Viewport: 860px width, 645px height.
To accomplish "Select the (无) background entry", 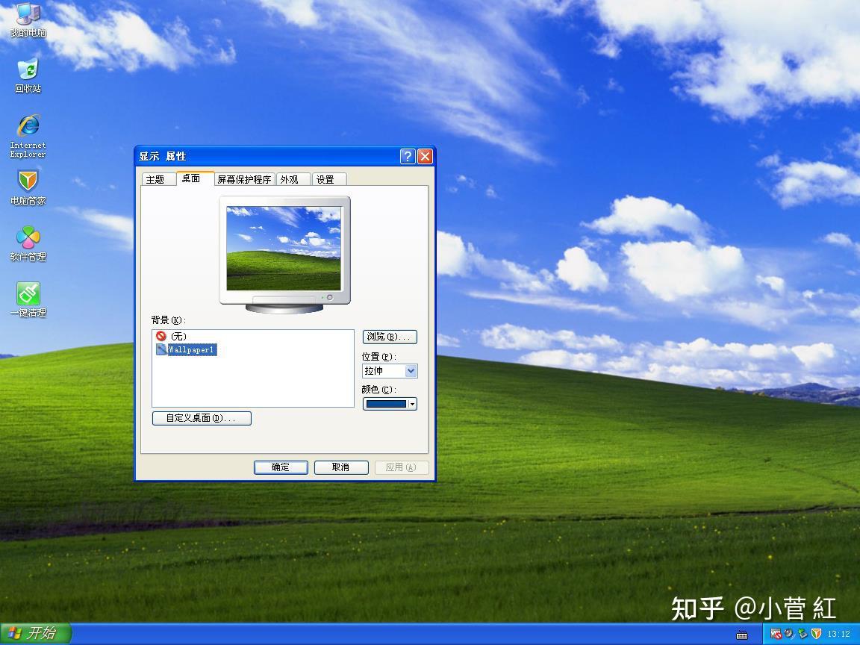I will (x=179, y=336).
